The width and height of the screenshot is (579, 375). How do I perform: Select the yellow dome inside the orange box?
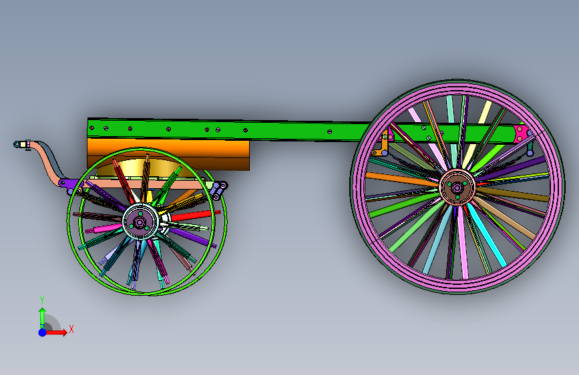147,168
